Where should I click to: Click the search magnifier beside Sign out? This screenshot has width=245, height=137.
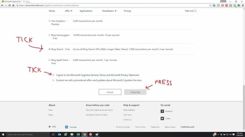click(195, 11)
